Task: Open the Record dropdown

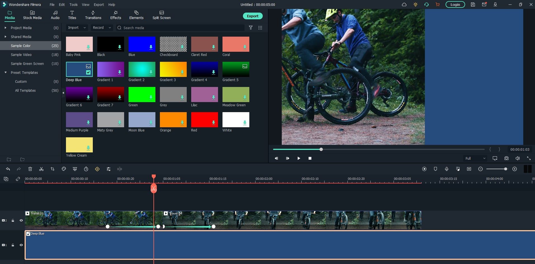Action: [102, 28]
